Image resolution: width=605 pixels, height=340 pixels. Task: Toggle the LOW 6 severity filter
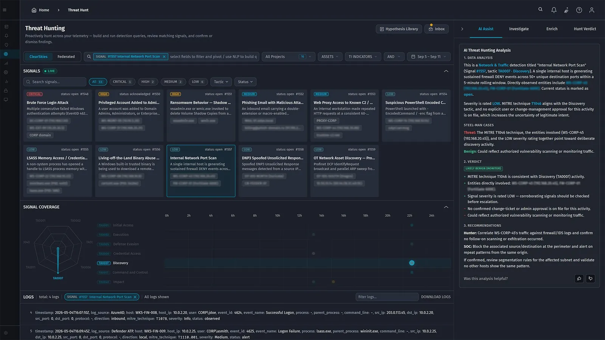click(x=198, y=82)
